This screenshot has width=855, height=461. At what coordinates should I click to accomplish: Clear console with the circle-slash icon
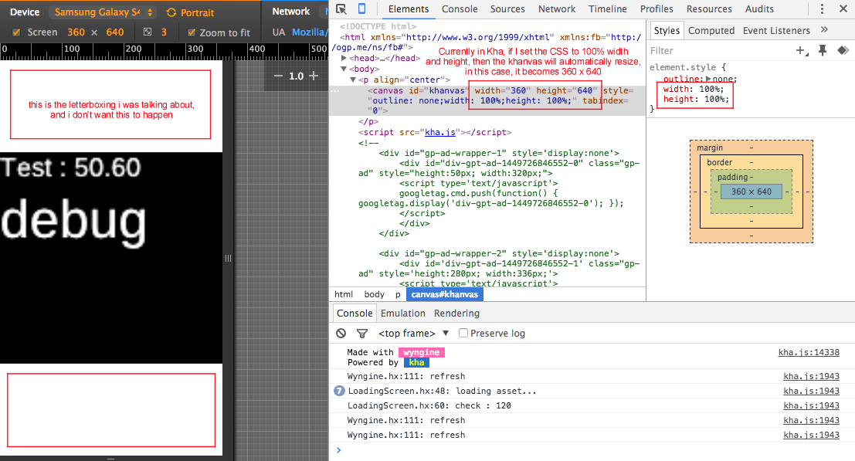[x=341, y=333]
